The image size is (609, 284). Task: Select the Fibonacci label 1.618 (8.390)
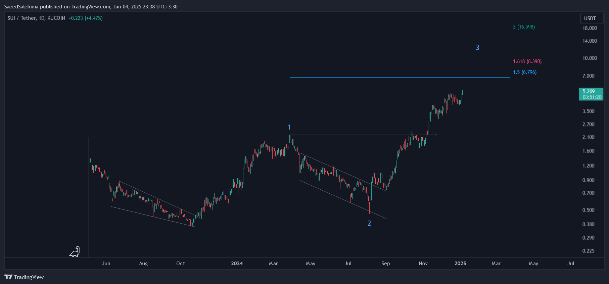(x=527, y=61)
